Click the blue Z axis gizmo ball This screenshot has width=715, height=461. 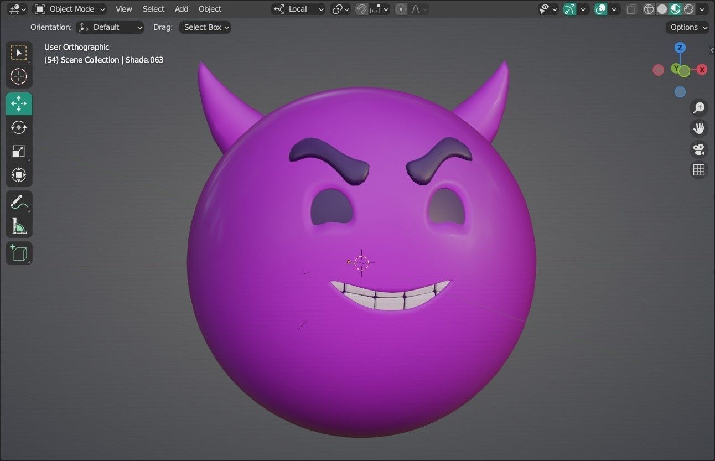(x=680, y=48)
